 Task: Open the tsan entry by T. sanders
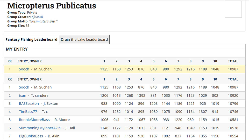(23, 95)
